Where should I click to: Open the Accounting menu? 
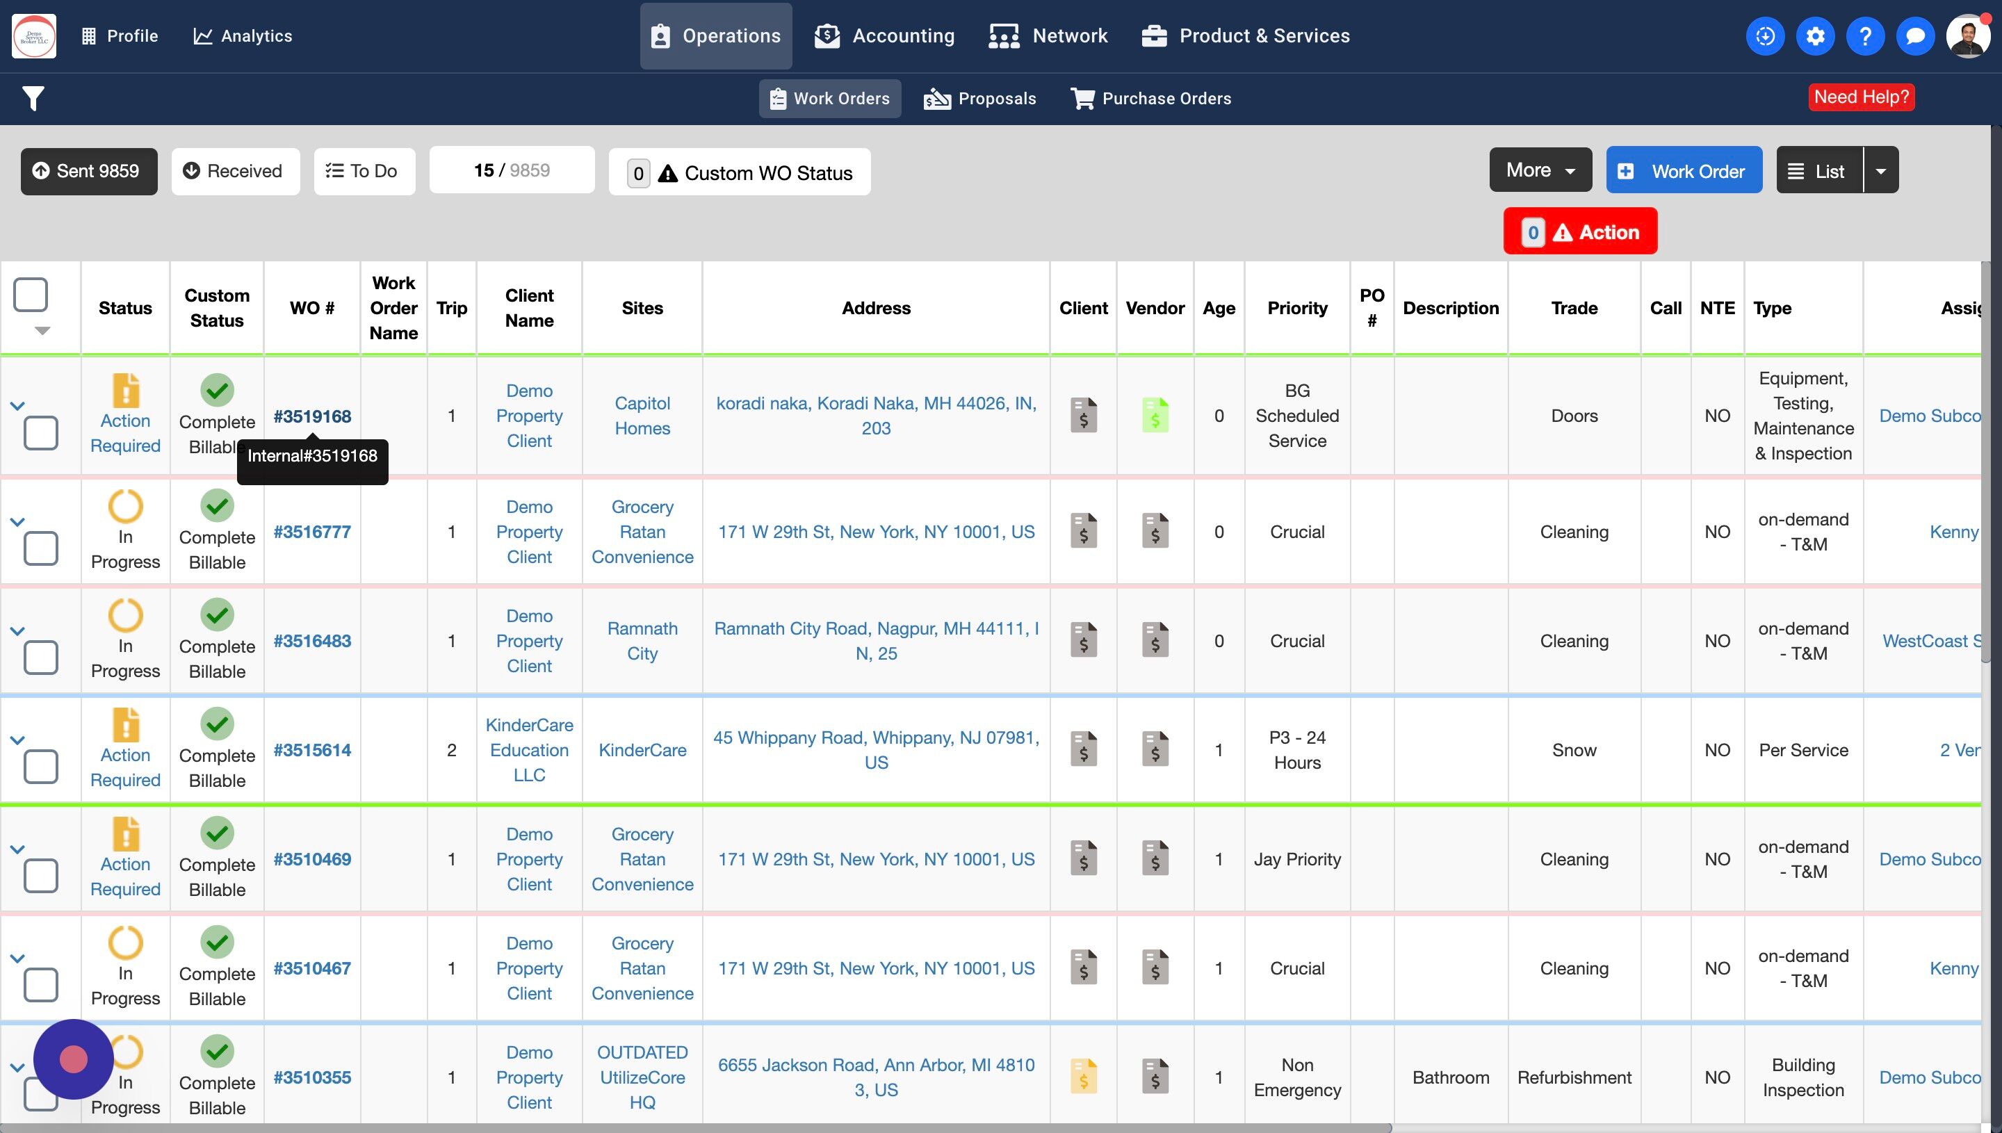tap(885, 35)
